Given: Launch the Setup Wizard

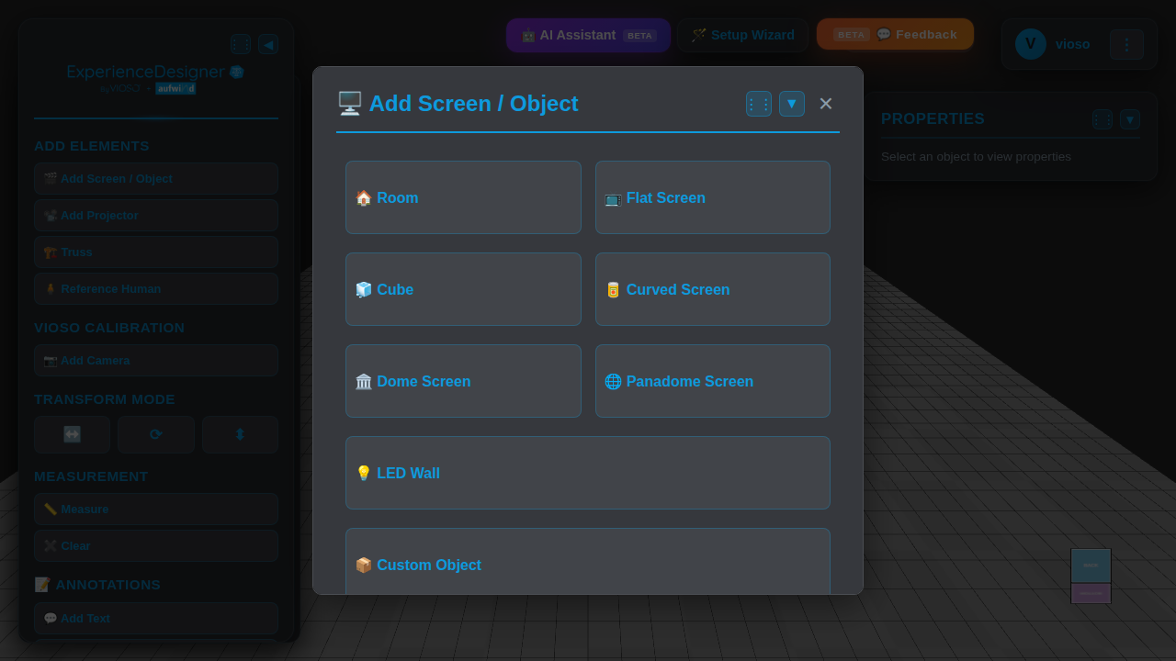Looking at the screenshot, I should (x=743, y=35).
